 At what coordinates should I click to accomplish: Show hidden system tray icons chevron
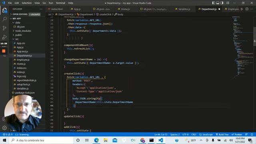[201, 140]
